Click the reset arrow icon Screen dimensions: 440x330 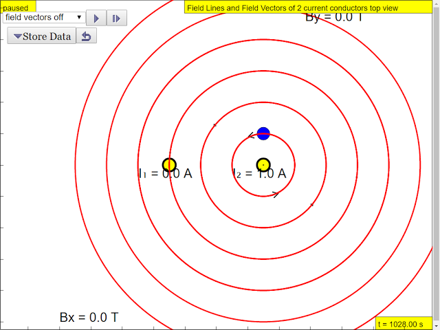(x=87, y=36)
